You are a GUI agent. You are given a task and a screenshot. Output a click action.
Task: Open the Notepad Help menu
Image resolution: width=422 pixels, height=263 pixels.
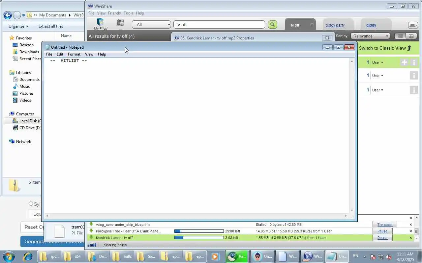(102, 54)
